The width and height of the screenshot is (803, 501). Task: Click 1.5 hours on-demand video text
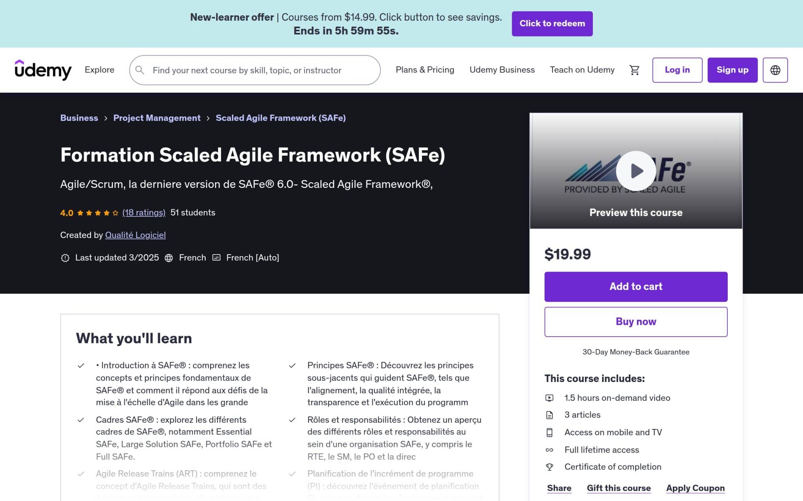(617, 398)
